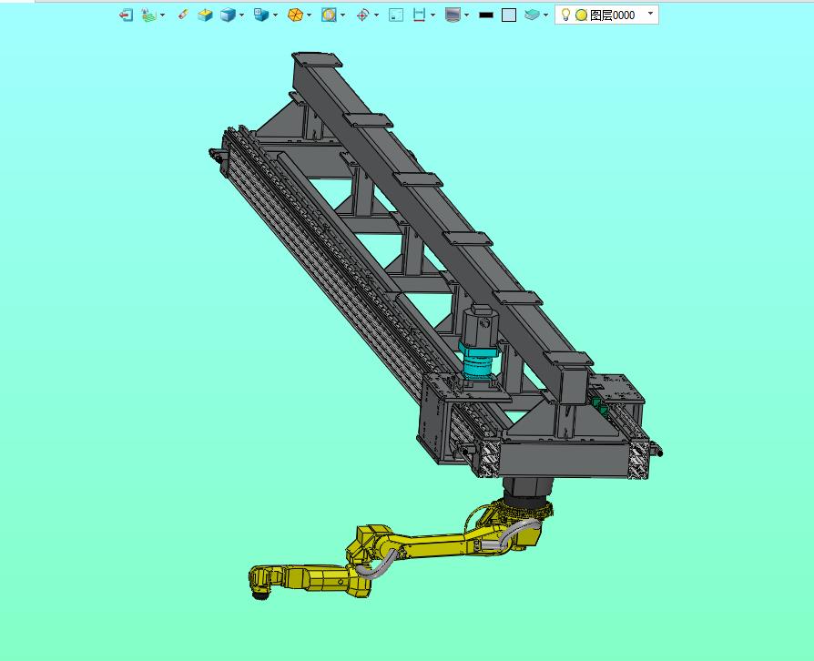Screen dimensions: 814x661
Task: Click the black color swatch
Action: [486, 15]
